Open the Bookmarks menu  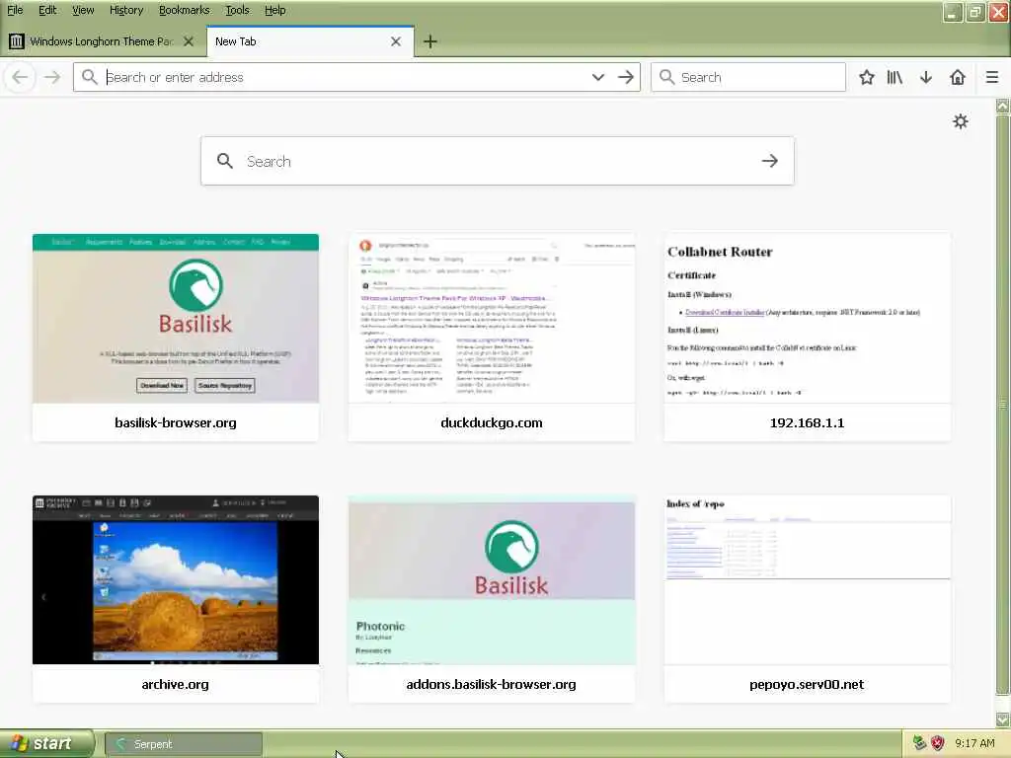(184, 10)
